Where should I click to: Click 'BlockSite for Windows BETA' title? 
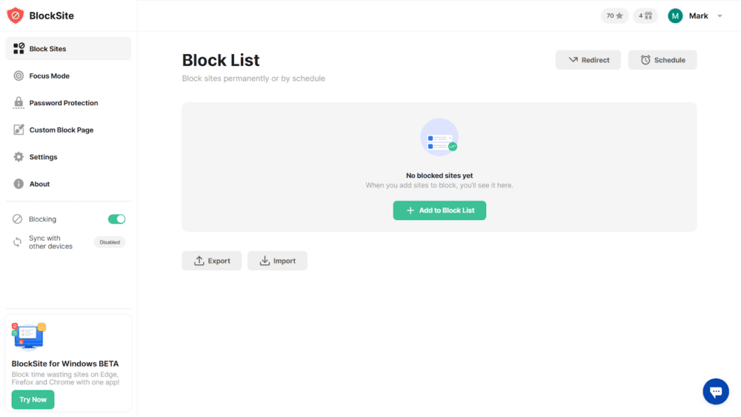pyautogui.click(x=64, y=364)
